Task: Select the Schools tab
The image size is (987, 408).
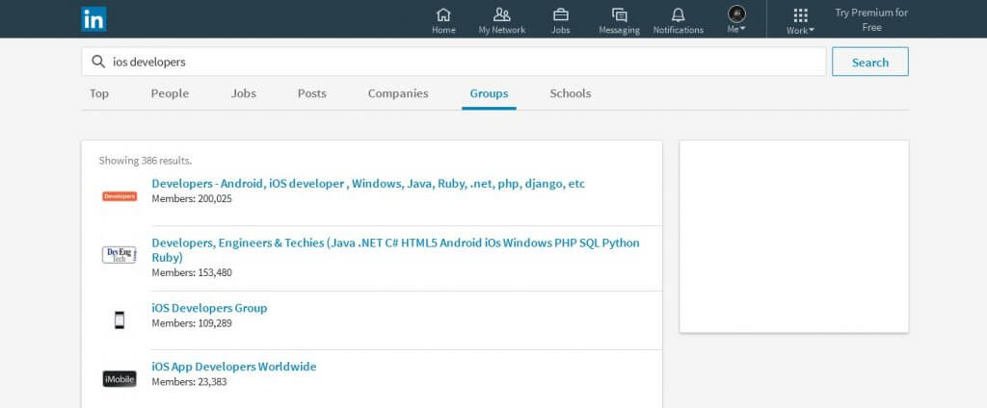Action: coord(571,93)
